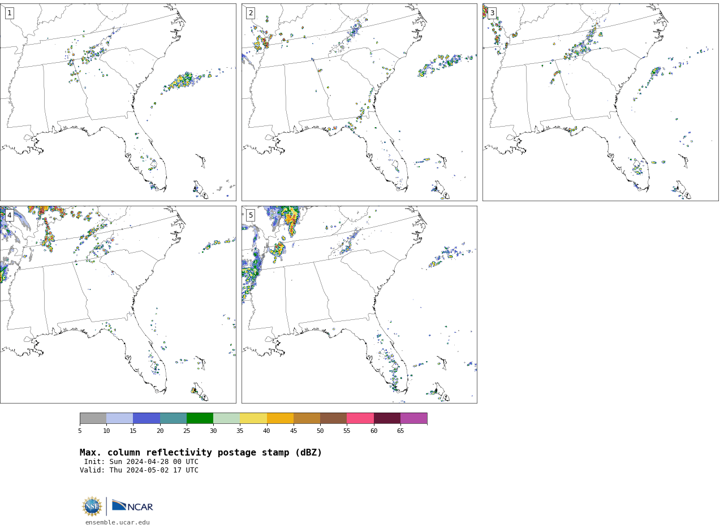Click the purple 65+ dBZ swatch
The height and width of the screenshot is (529, 724).
click(413, 418)
